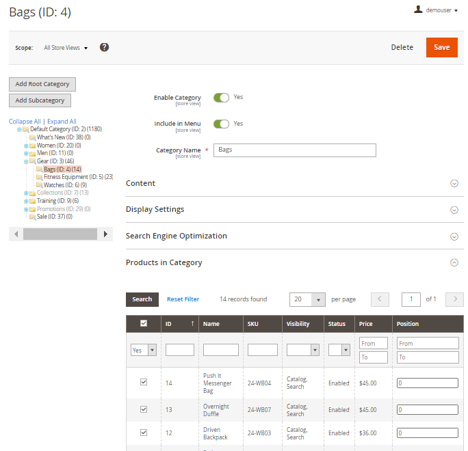Viewport: 468px width, 451px height.
Task: Click the orange Save button
Action: coord(441,47)
